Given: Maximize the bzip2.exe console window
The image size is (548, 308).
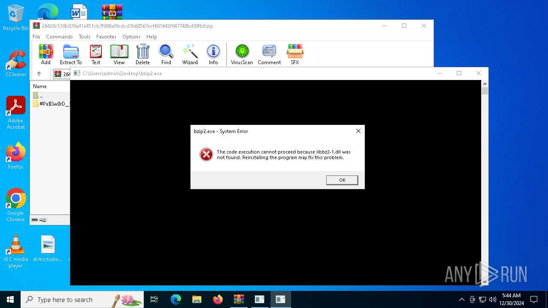Looking at the screenshot, I should click(x=459, y=73).
